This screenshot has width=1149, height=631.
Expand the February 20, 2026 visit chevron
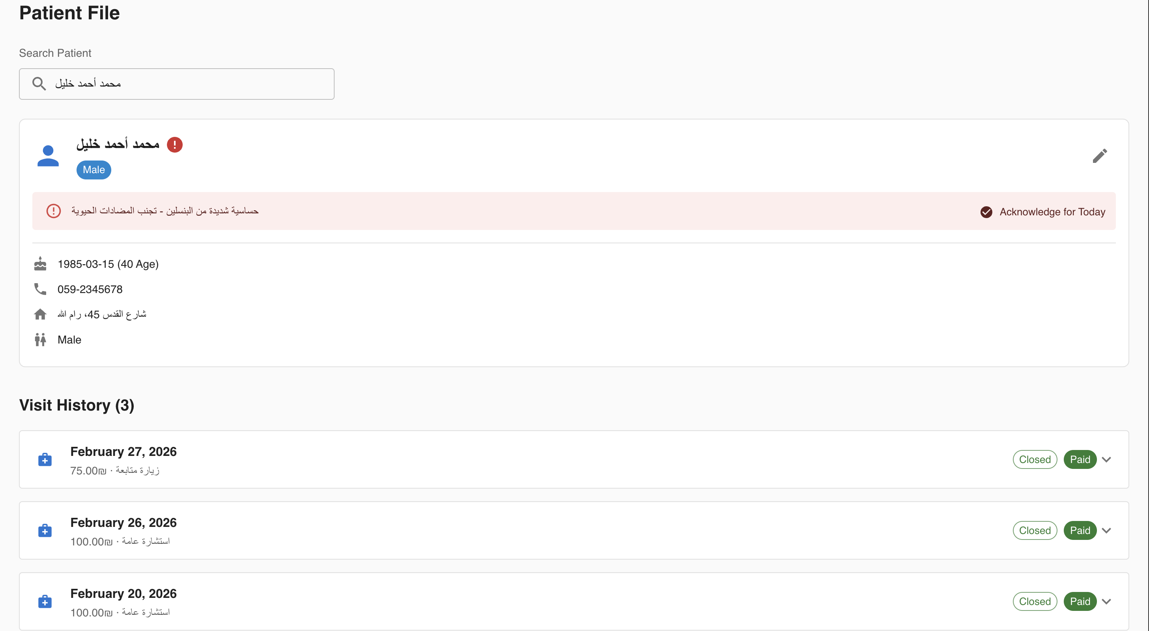pos(1106,601)
